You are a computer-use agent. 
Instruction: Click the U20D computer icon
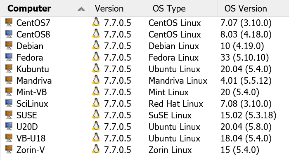coord(9,127)
